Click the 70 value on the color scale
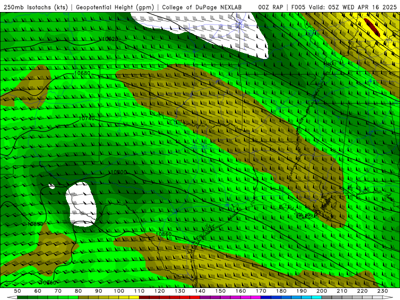The image size is (400, 300). [58, 291]
